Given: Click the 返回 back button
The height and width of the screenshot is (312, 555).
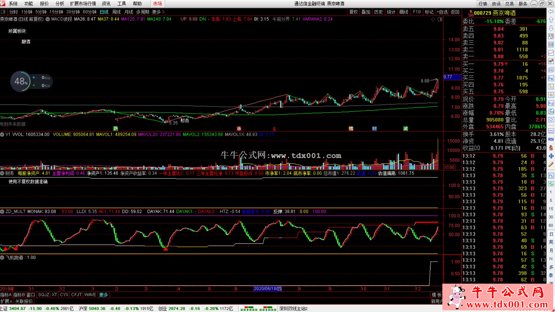Looking at the screenshot, I should pos(455,12).
